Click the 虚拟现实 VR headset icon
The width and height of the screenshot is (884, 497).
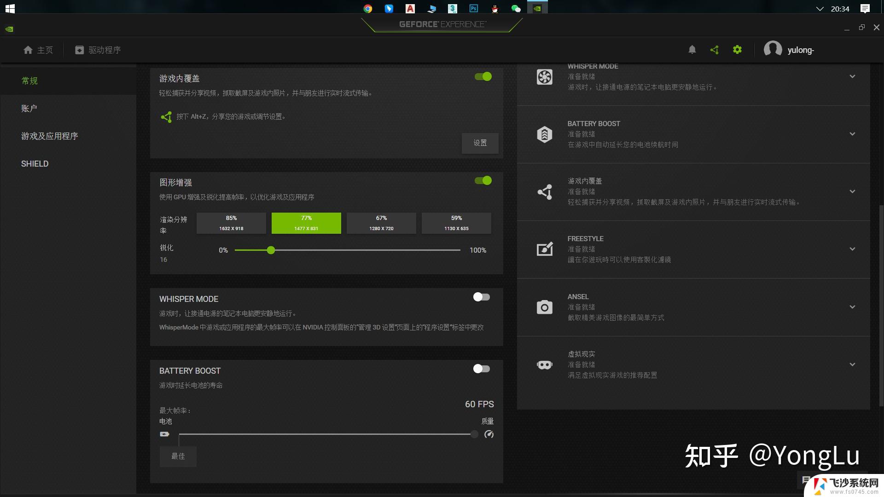(545, 365)
